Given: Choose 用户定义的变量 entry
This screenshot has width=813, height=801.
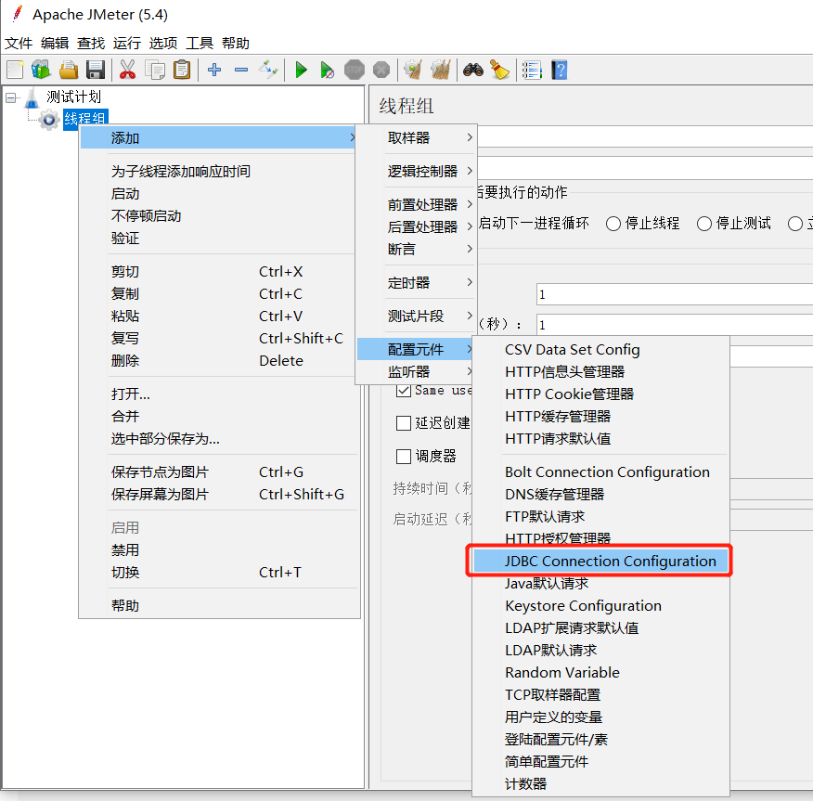Looking at the screenshot, I should [x=600, y=717].
